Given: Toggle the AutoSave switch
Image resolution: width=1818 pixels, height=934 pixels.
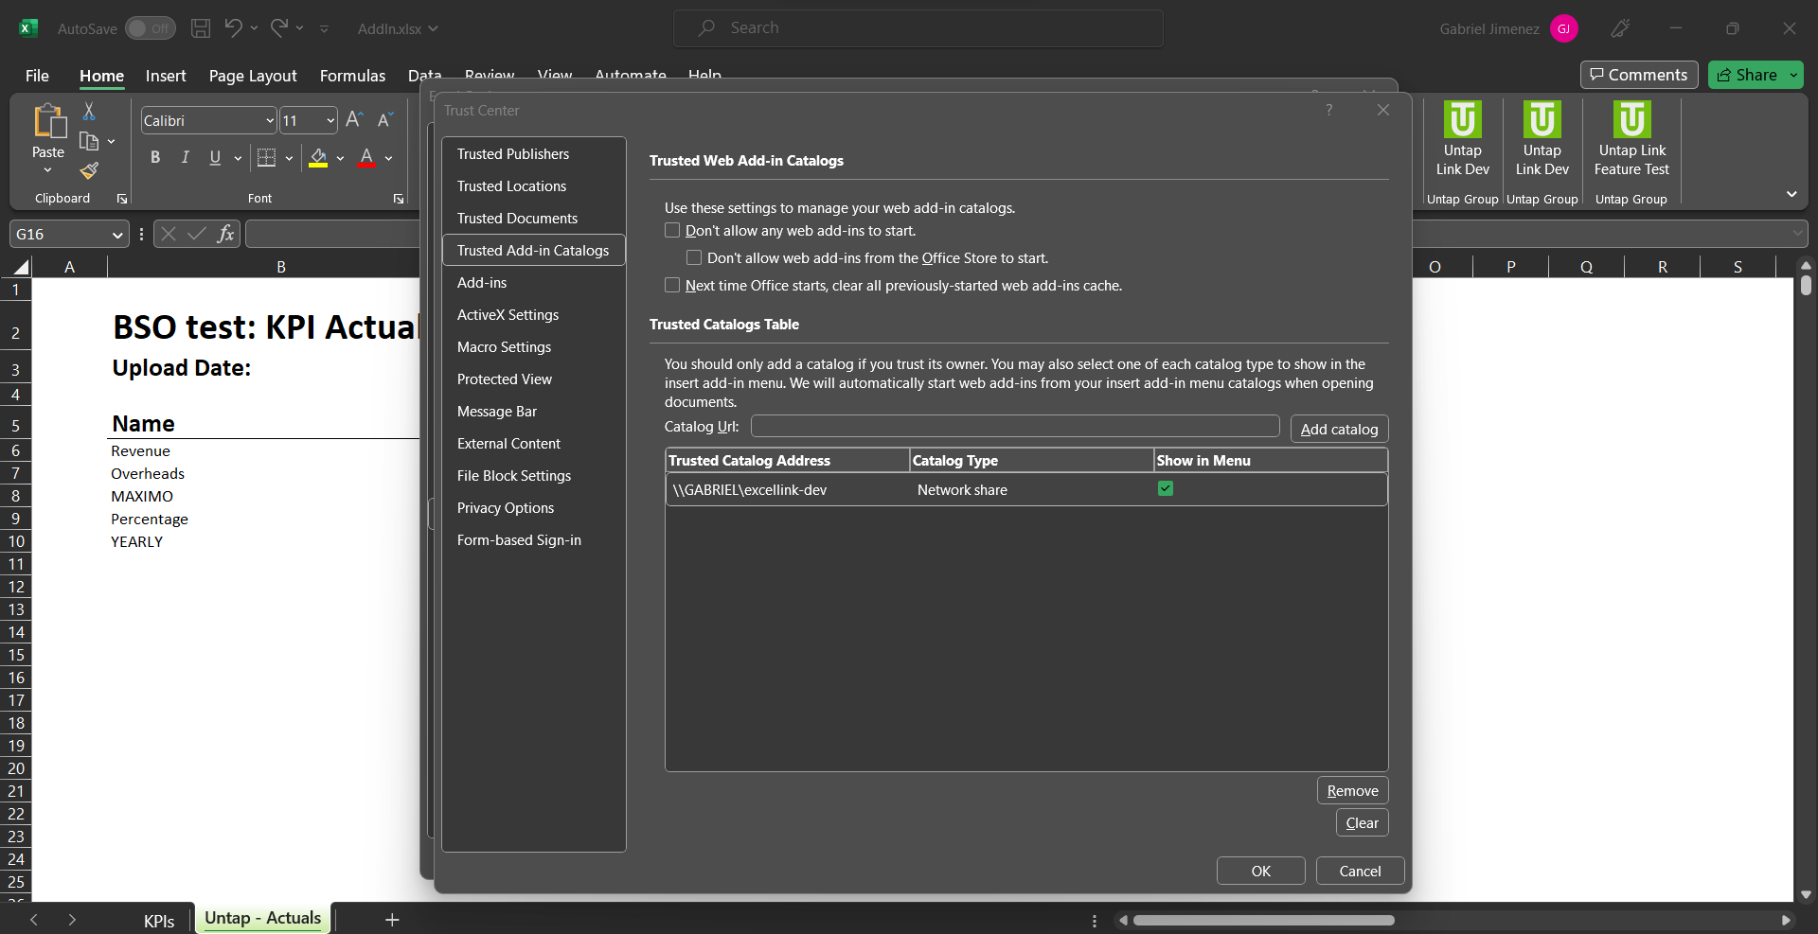Looking at the screenshot, I should coord(151,28).
